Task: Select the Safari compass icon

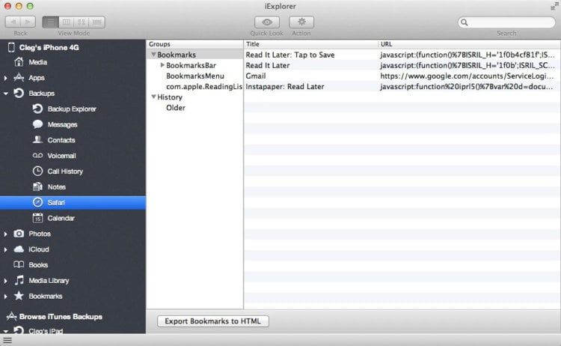Action: click(37, 202)
